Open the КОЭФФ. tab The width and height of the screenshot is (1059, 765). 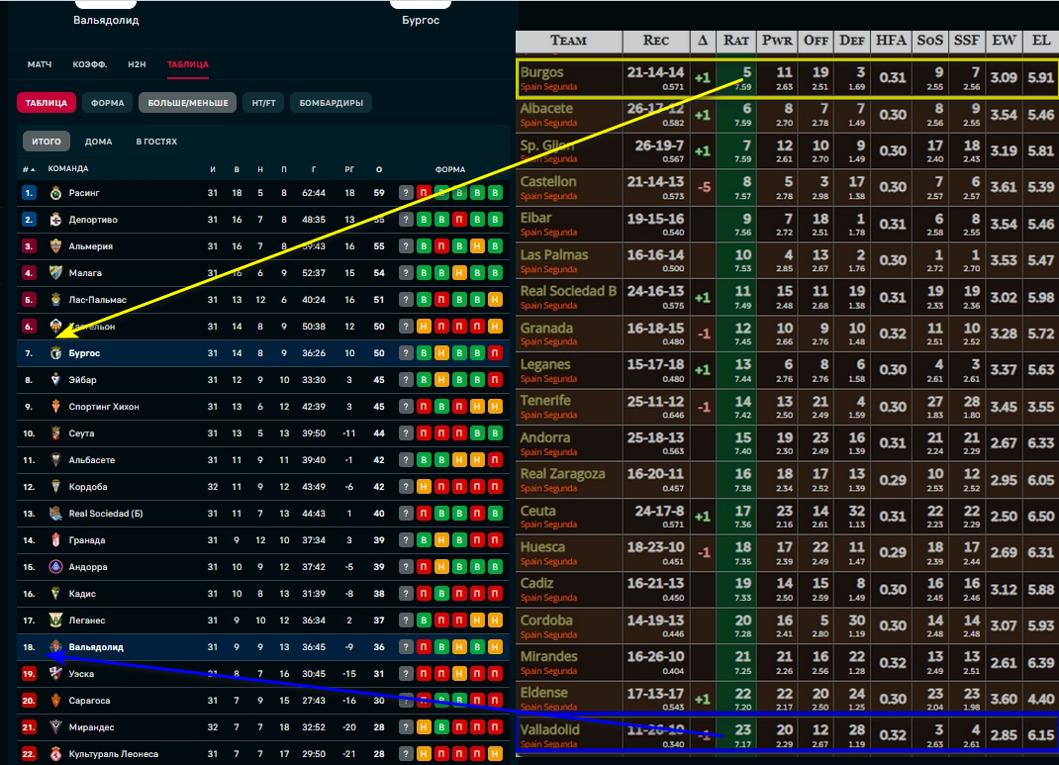click(x=90, y=64)
